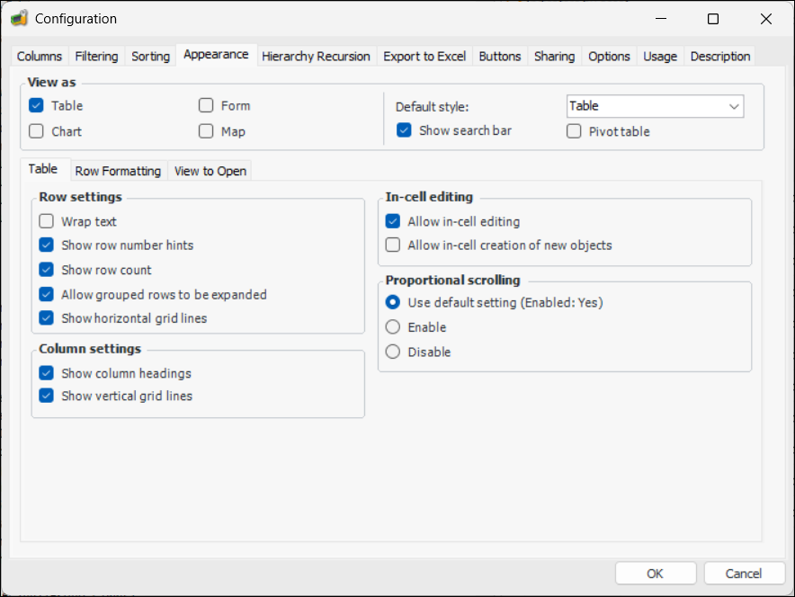Toggle the Show search bar checkbox
The height and width of the screenshot is (597, 795).
(405, 130)
